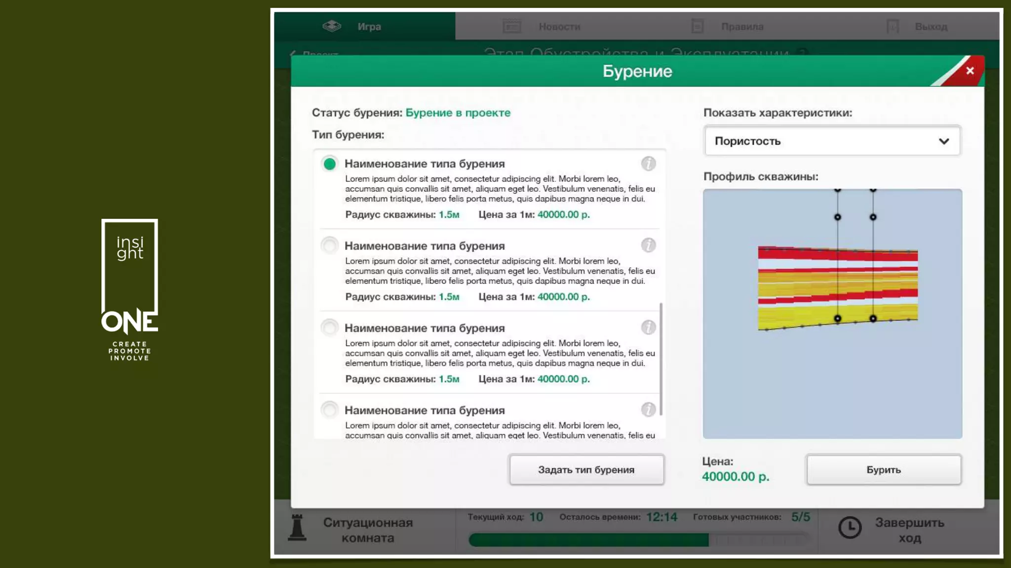
Task: Click the drilling type list scrollbar
Action: point(661,359)
